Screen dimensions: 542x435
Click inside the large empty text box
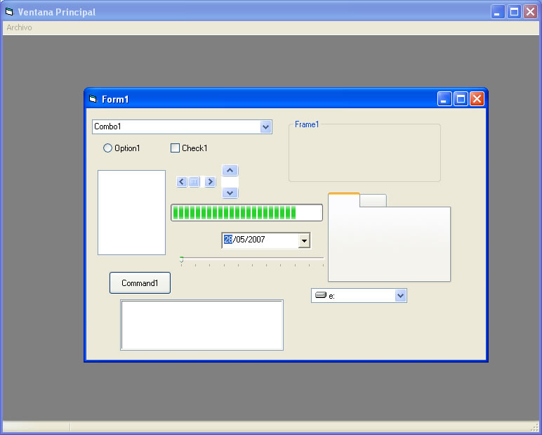pos(201,325)
